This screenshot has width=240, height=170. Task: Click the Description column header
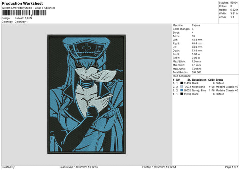(x=199, y=80)
